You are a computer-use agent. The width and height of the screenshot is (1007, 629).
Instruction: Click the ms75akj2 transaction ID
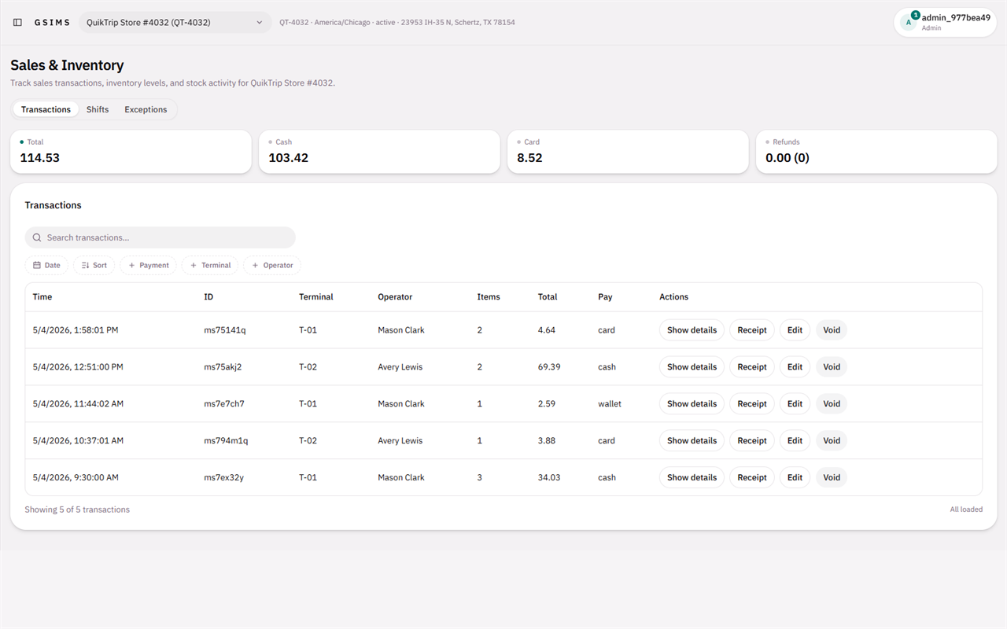click(x=223, y=367)
